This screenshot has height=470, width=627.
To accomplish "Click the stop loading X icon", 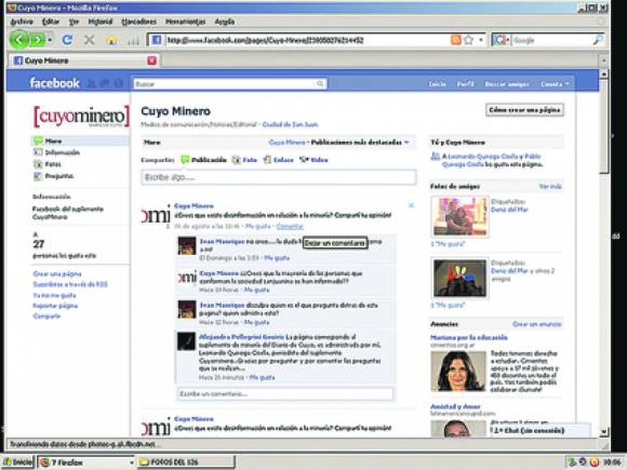I will click(x=89, y=40).
